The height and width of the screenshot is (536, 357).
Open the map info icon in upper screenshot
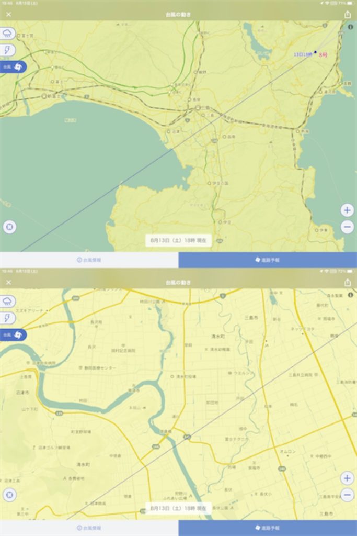click(x=350, y=26)
